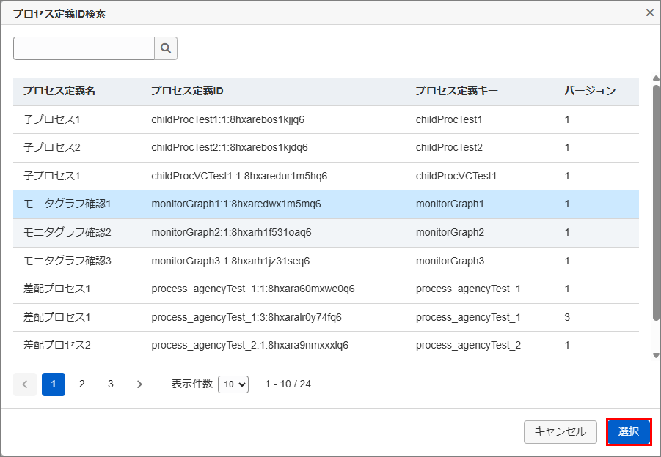Confirm with the 選択 button
The width and height of the screenshot is (661, 457).
(629, 432)
